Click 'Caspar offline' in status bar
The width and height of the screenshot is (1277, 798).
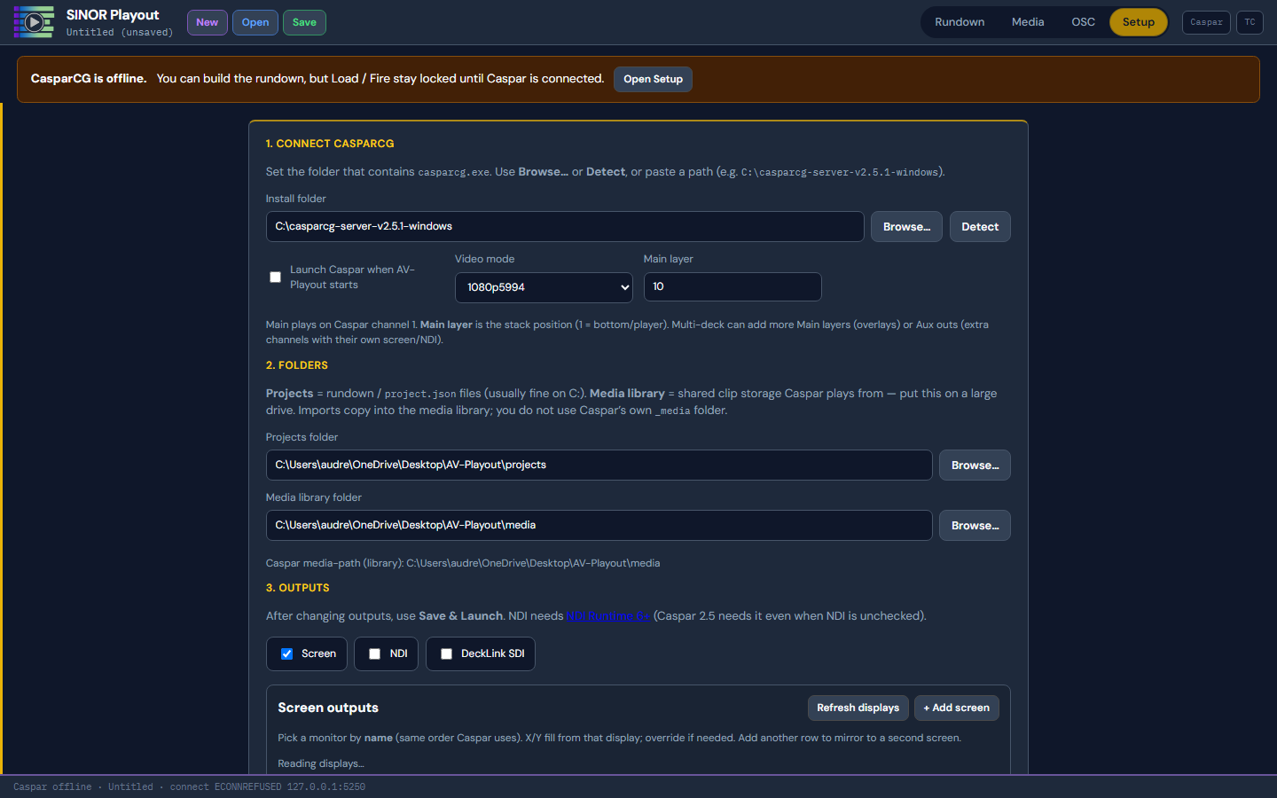(x=52, y=786)
